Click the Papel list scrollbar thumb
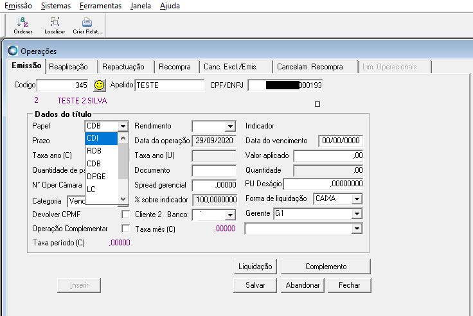Image resolution: width=473 pixels, height=316 pixels. pyautogui.click(x=123, y=161)
